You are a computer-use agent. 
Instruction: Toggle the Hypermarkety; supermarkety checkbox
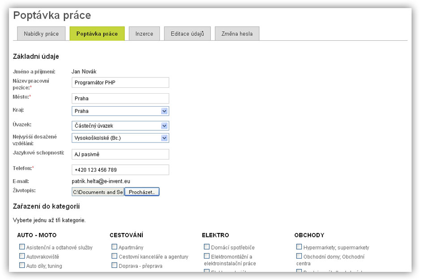[x=299, y=247]
